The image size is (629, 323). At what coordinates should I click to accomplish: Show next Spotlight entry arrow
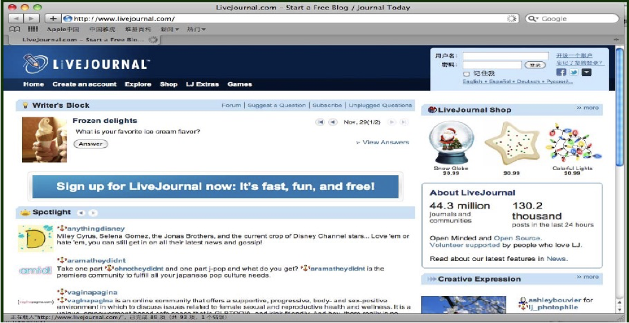click(x=93, y=213)
